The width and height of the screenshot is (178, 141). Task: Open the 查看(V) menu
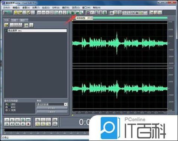coord(26,7)
